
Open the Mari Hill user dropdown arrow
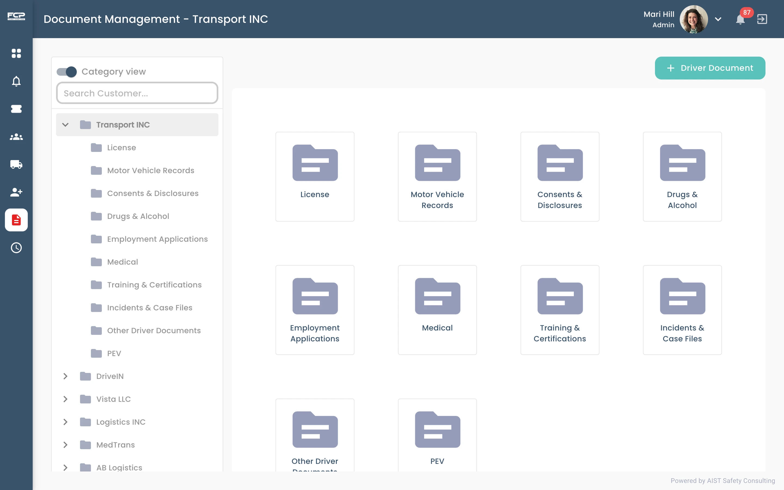point(718,19)
